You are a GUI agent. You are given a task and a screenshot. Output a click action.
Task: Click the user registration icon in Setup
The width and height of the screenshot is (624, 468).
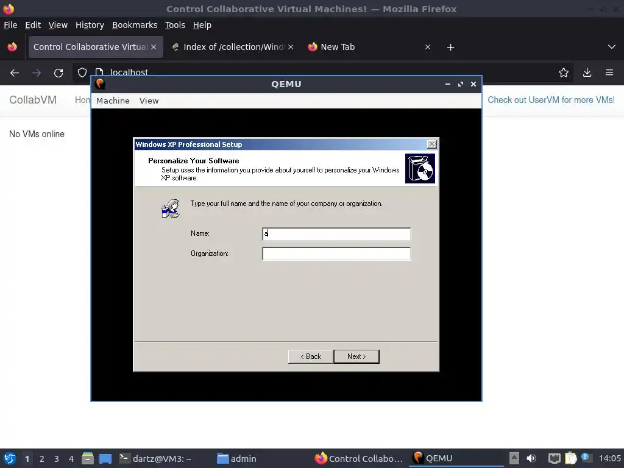tap(171, 208)
